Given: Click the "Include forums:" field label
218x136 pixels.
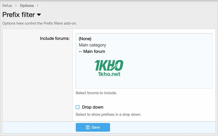Looking at the screenshot, I should tap(55, 38).
